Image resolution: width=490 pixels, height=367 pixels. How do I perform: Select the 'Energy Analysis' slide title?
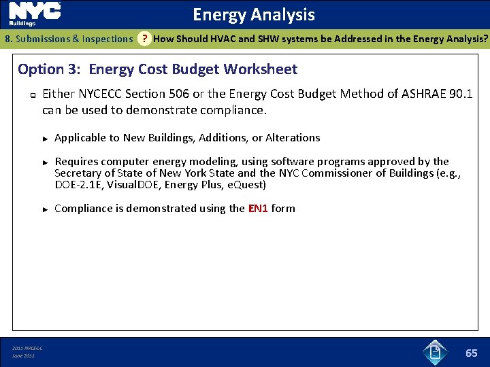(254, 14)
